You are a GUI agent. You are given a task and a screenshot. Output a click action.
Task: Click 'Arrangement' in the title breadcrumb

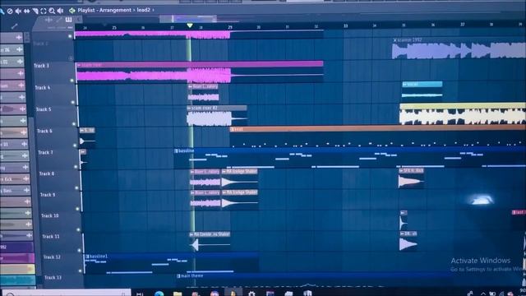click(115, 10)
